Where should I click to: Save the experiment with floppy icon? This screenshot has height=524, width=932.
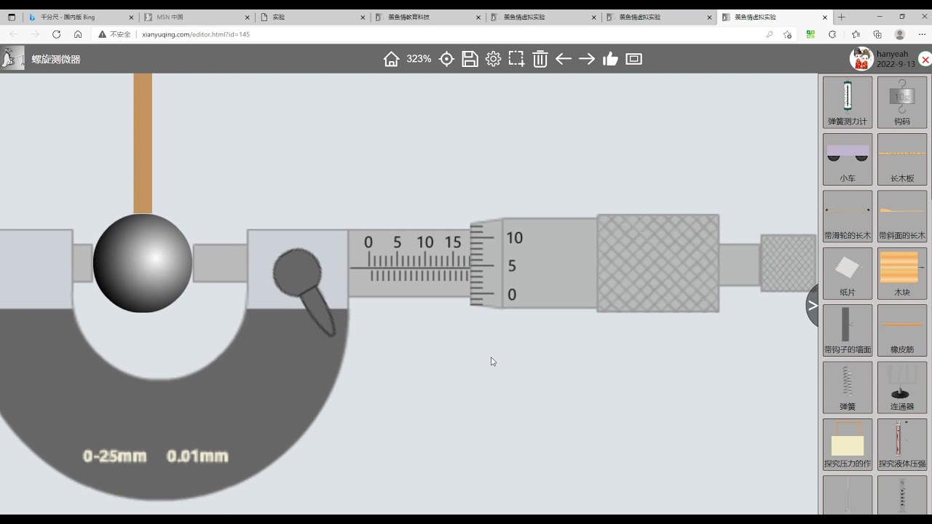click(x=470, y=59)
